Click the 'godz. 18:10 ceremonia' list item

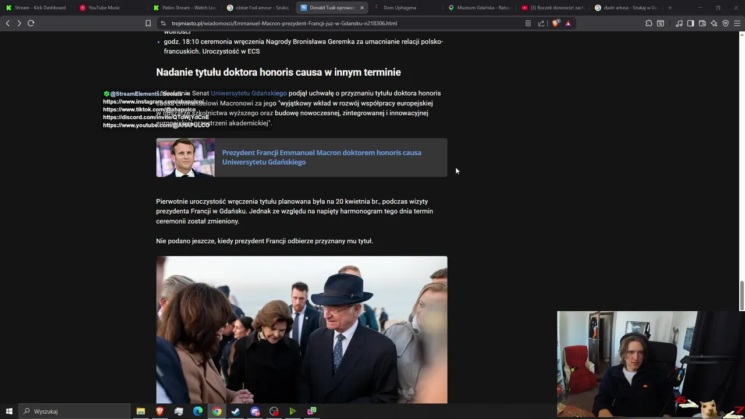303,47
